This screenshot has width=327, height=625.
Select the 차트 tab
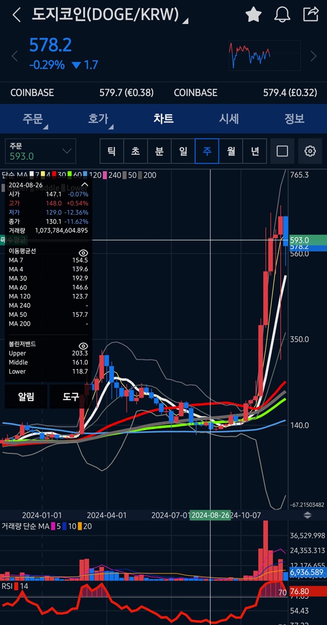point(163,118)
